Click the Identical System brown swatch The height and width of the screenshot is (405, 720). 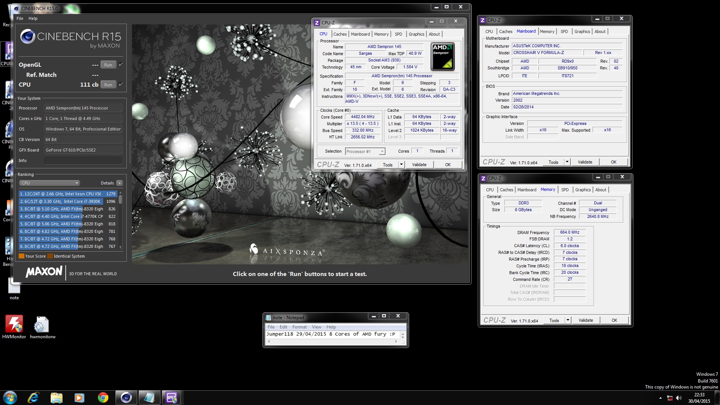(50, 256)
